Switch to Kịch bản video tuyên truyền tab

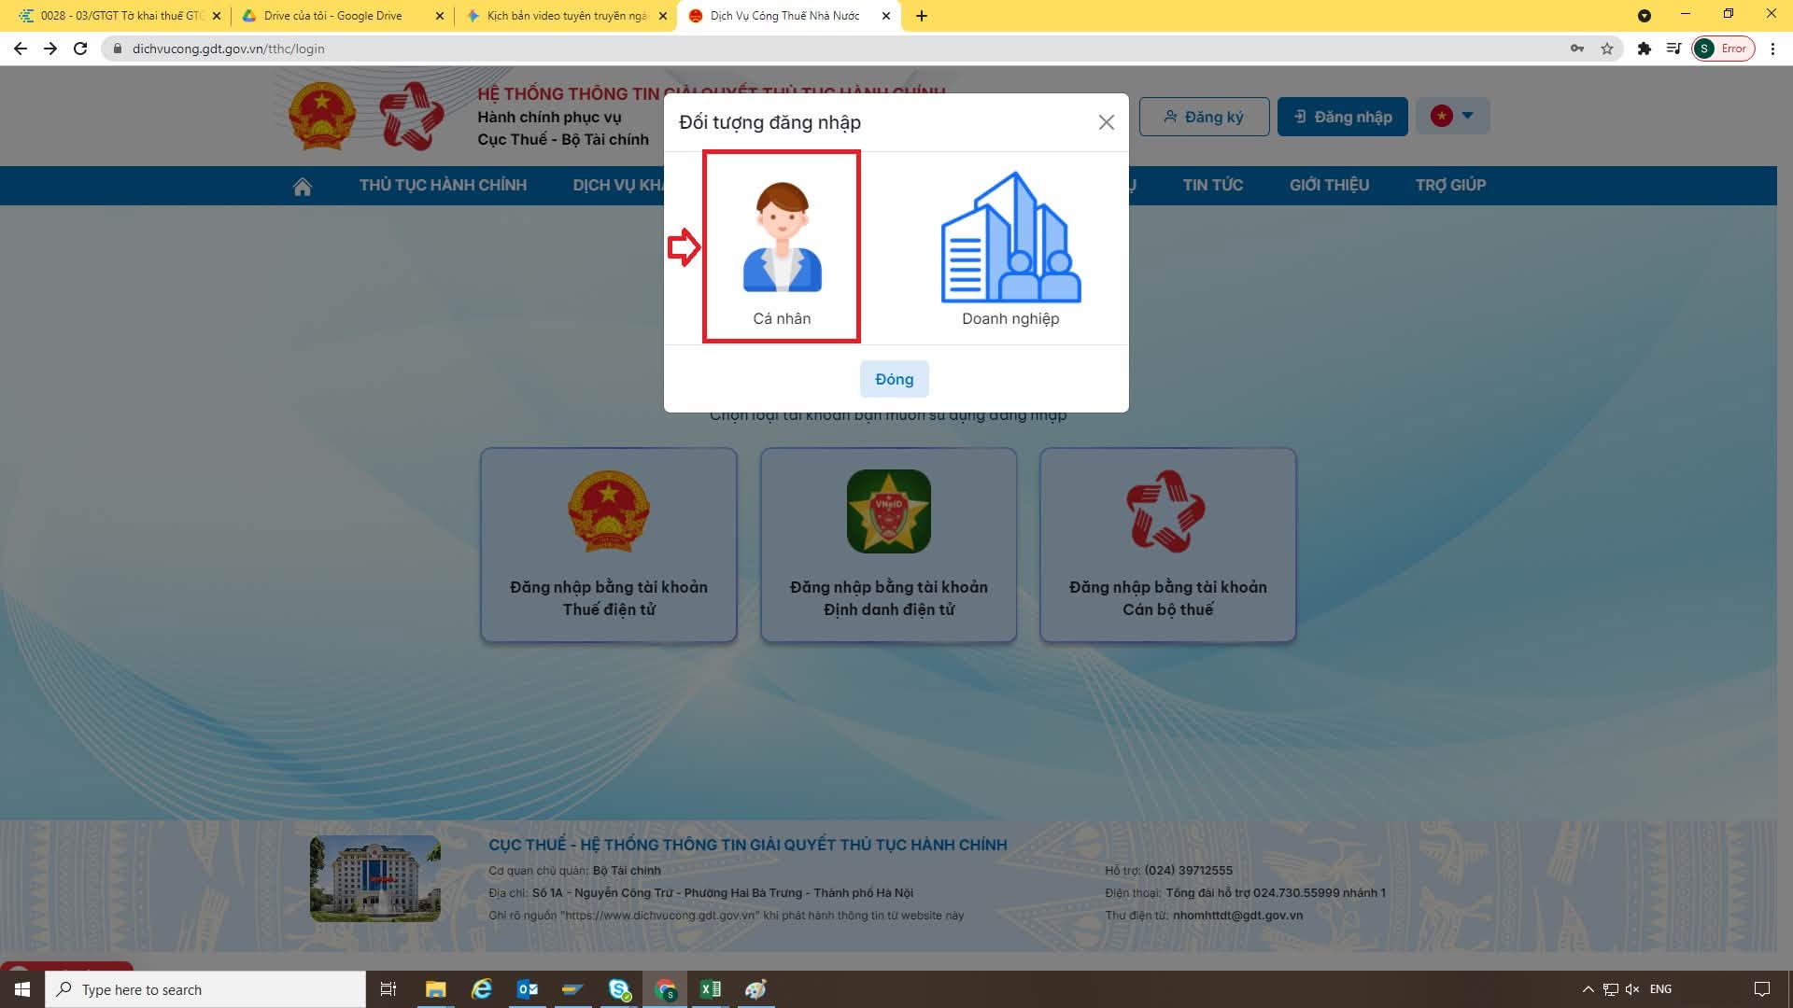point(565,16)
